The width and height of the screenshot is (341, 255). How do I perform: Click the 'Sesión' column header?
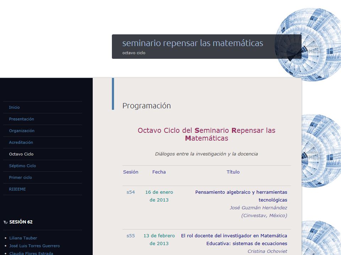131,172
